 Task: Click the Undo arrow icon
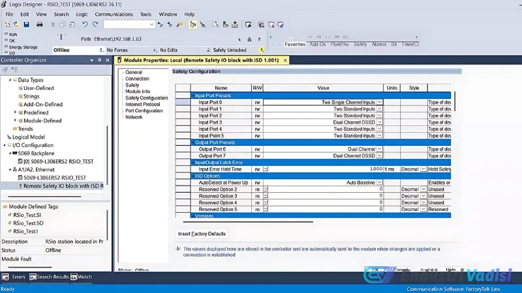pyautogui.click(x=85, y=25)
